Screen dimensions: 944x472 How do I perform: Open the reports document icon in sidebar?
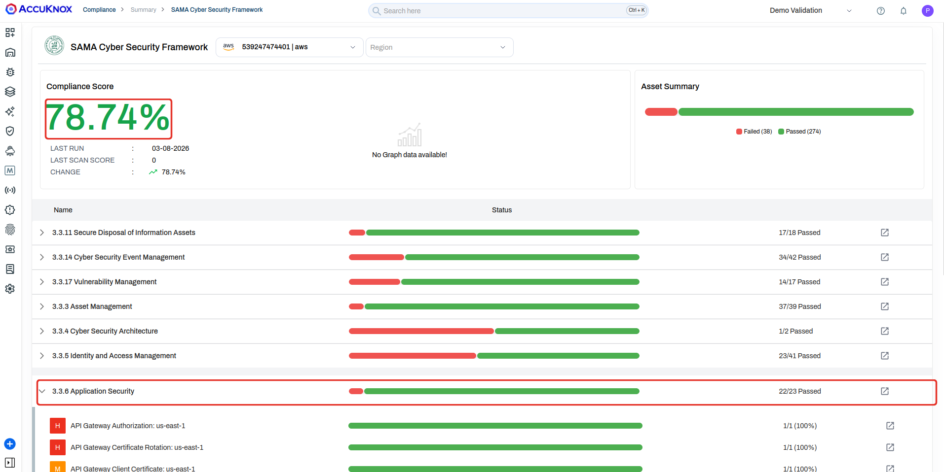10,269
